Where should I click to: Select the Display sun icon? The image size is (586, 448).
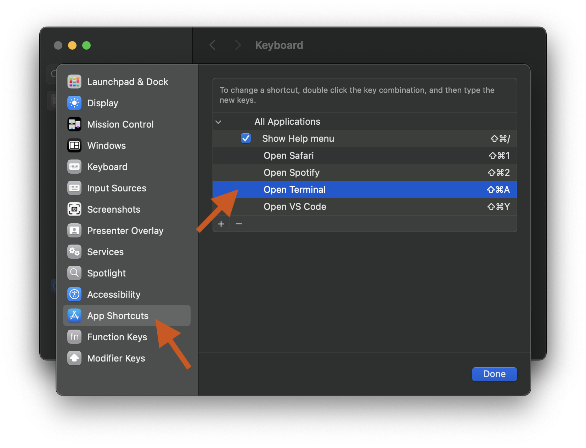coord(74,103)
